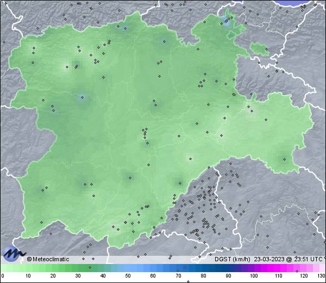This screenshot has height=283, width=326.
Task: Click the scale value 100
Action: click(x=254, y=276)
